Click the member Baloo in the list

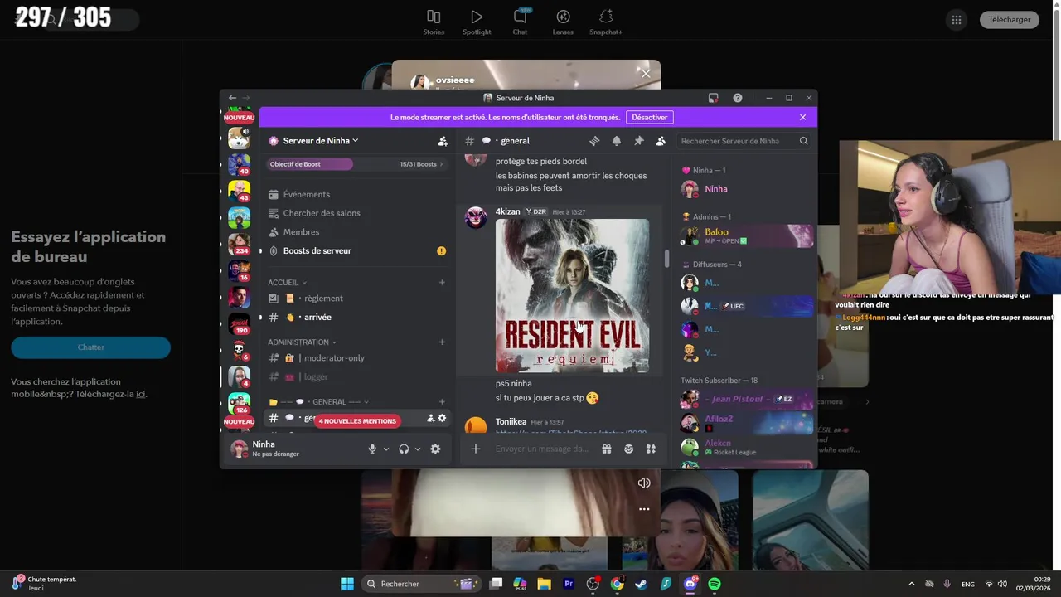746,236
